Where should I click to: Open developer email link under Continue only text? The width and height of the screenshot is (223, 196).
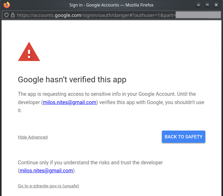click(46, 171)
